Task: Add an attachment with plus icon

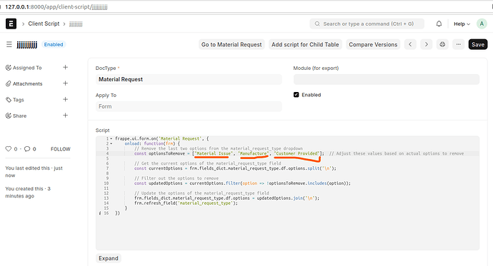Action: pos(66,83)
